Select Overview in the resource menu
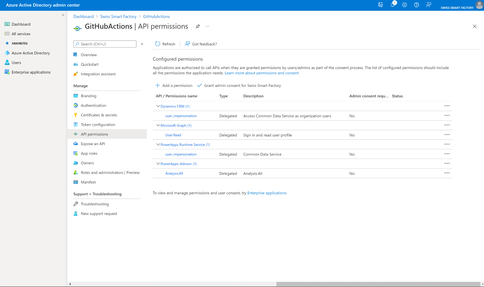This screenshot has width=484, height=287. (89, 55)
